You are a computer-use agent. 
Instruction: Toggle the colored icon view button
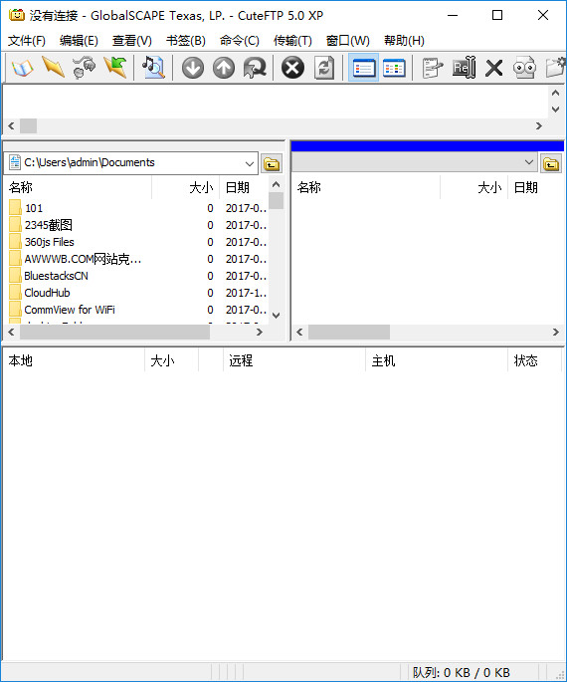pyautogui.click(x=395, y=68)
